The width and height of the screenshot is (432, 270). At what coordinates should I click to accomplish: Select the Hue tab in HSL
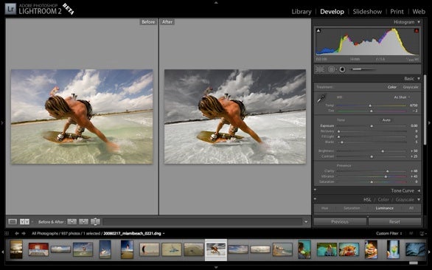point(324,208)
